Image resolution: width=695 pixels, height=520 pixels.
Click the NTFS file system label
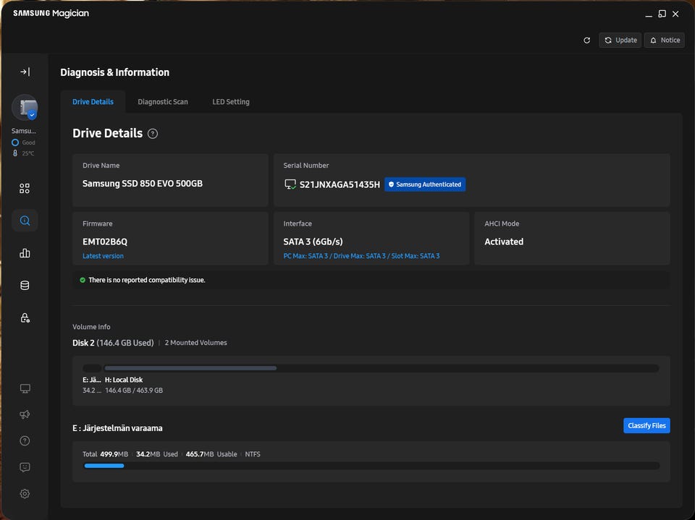[253, 454]
